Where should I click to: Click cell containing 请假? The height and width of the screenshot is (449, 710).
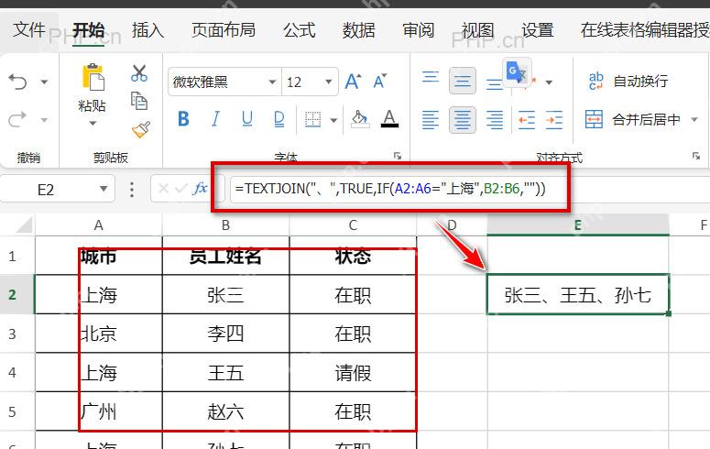pos(353,373)
